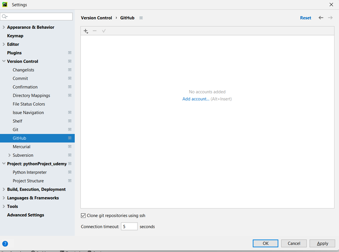Click the Reset link
339x252 pixels.
(306, 18)
